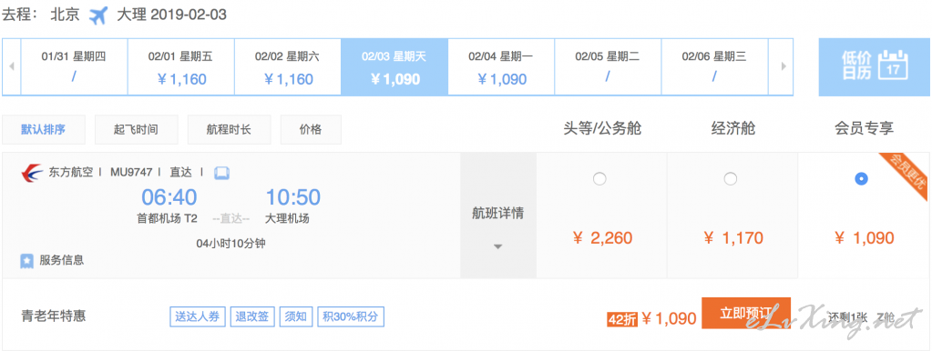Viewport: 932px width, 351px height.
Task: Show later dates with right arrow
Action: pyautogui.click(x=783, y=66)
